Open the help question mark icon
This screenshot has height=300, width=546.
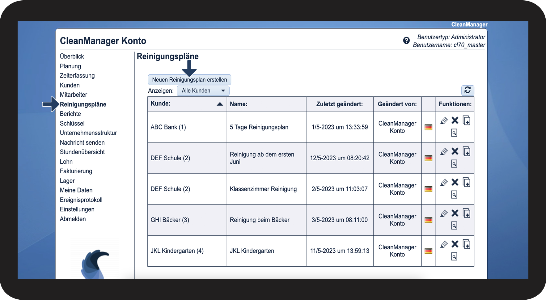[406, 40]
